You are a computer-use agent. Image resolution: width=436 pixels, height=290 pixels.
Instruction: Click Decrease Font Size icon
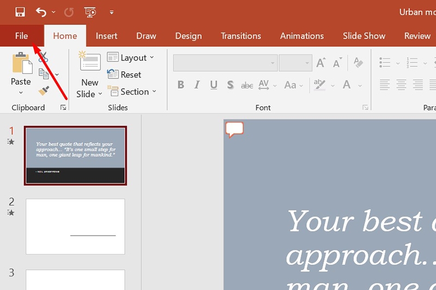pos(337,63)
